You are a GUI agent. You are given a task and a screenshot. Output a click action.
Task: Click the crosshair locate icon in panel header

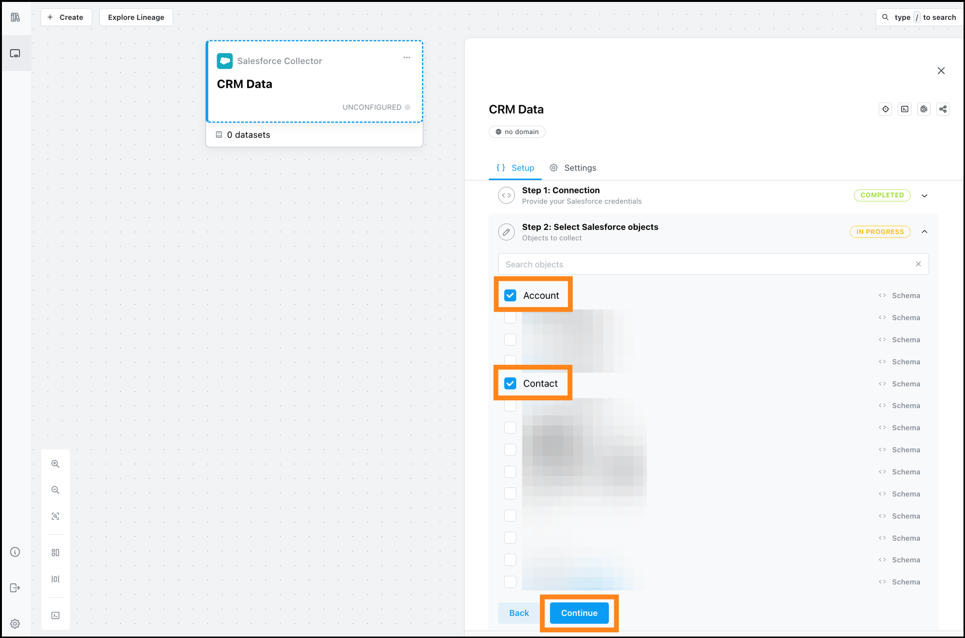tap(885, 109)
